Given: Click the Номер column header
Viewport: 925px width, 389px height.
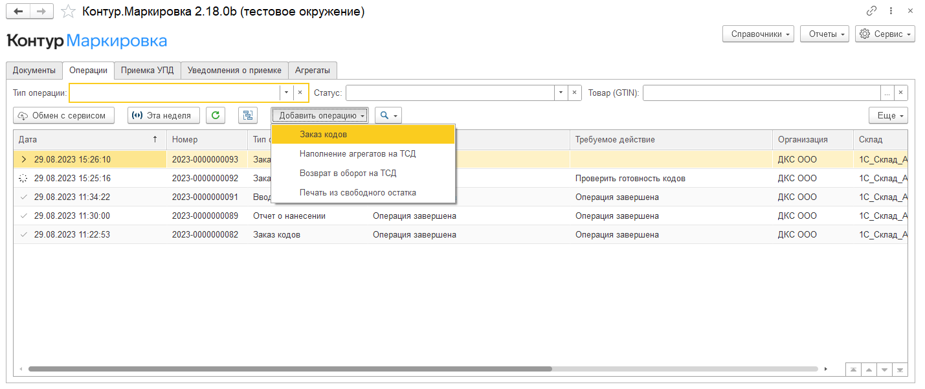Looking at the screenshot, I should point(207,139).
